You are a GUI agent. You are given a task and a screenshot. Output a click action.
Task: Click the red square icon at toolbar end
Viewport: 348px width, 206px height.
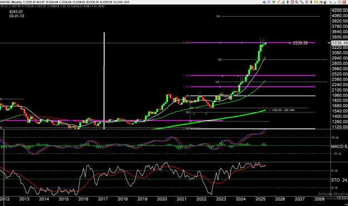coord(345,2)
